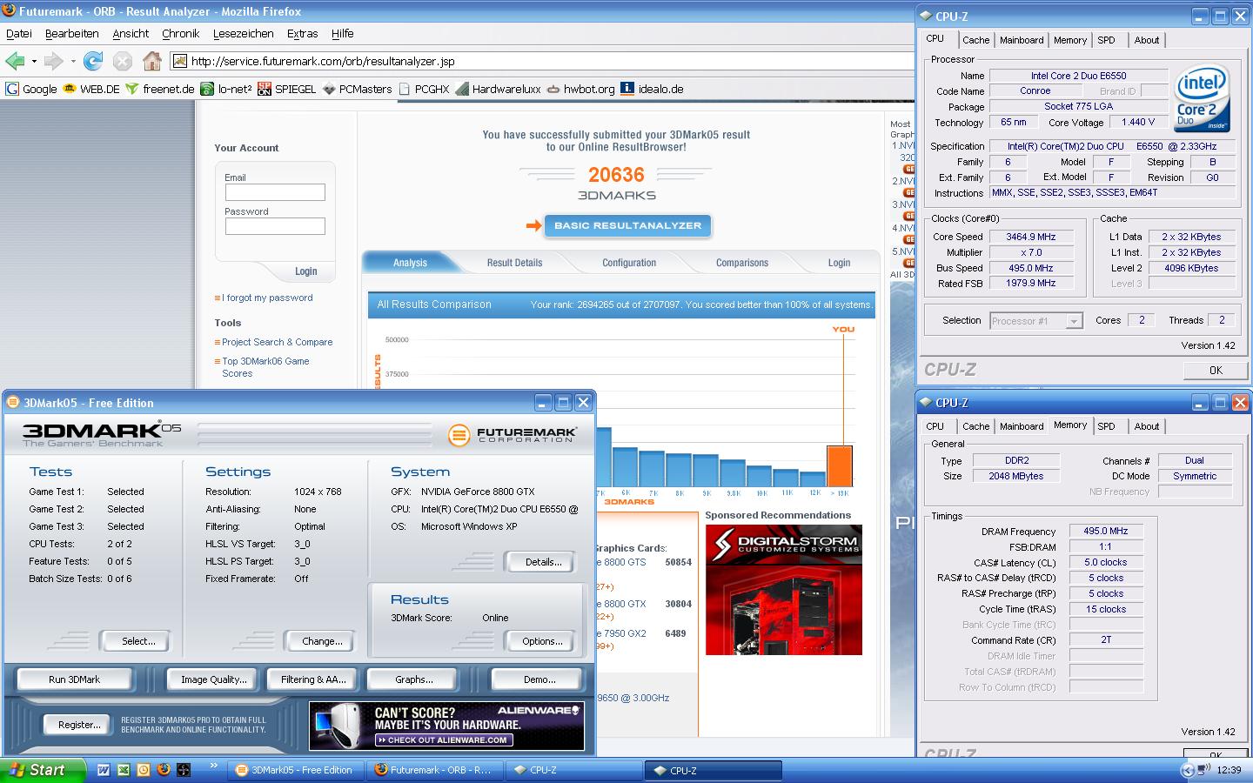This screenshot has height=783, width=1253.
Task: Click Filtering & AA button in 3DMark05
Action: coord(313,679)
